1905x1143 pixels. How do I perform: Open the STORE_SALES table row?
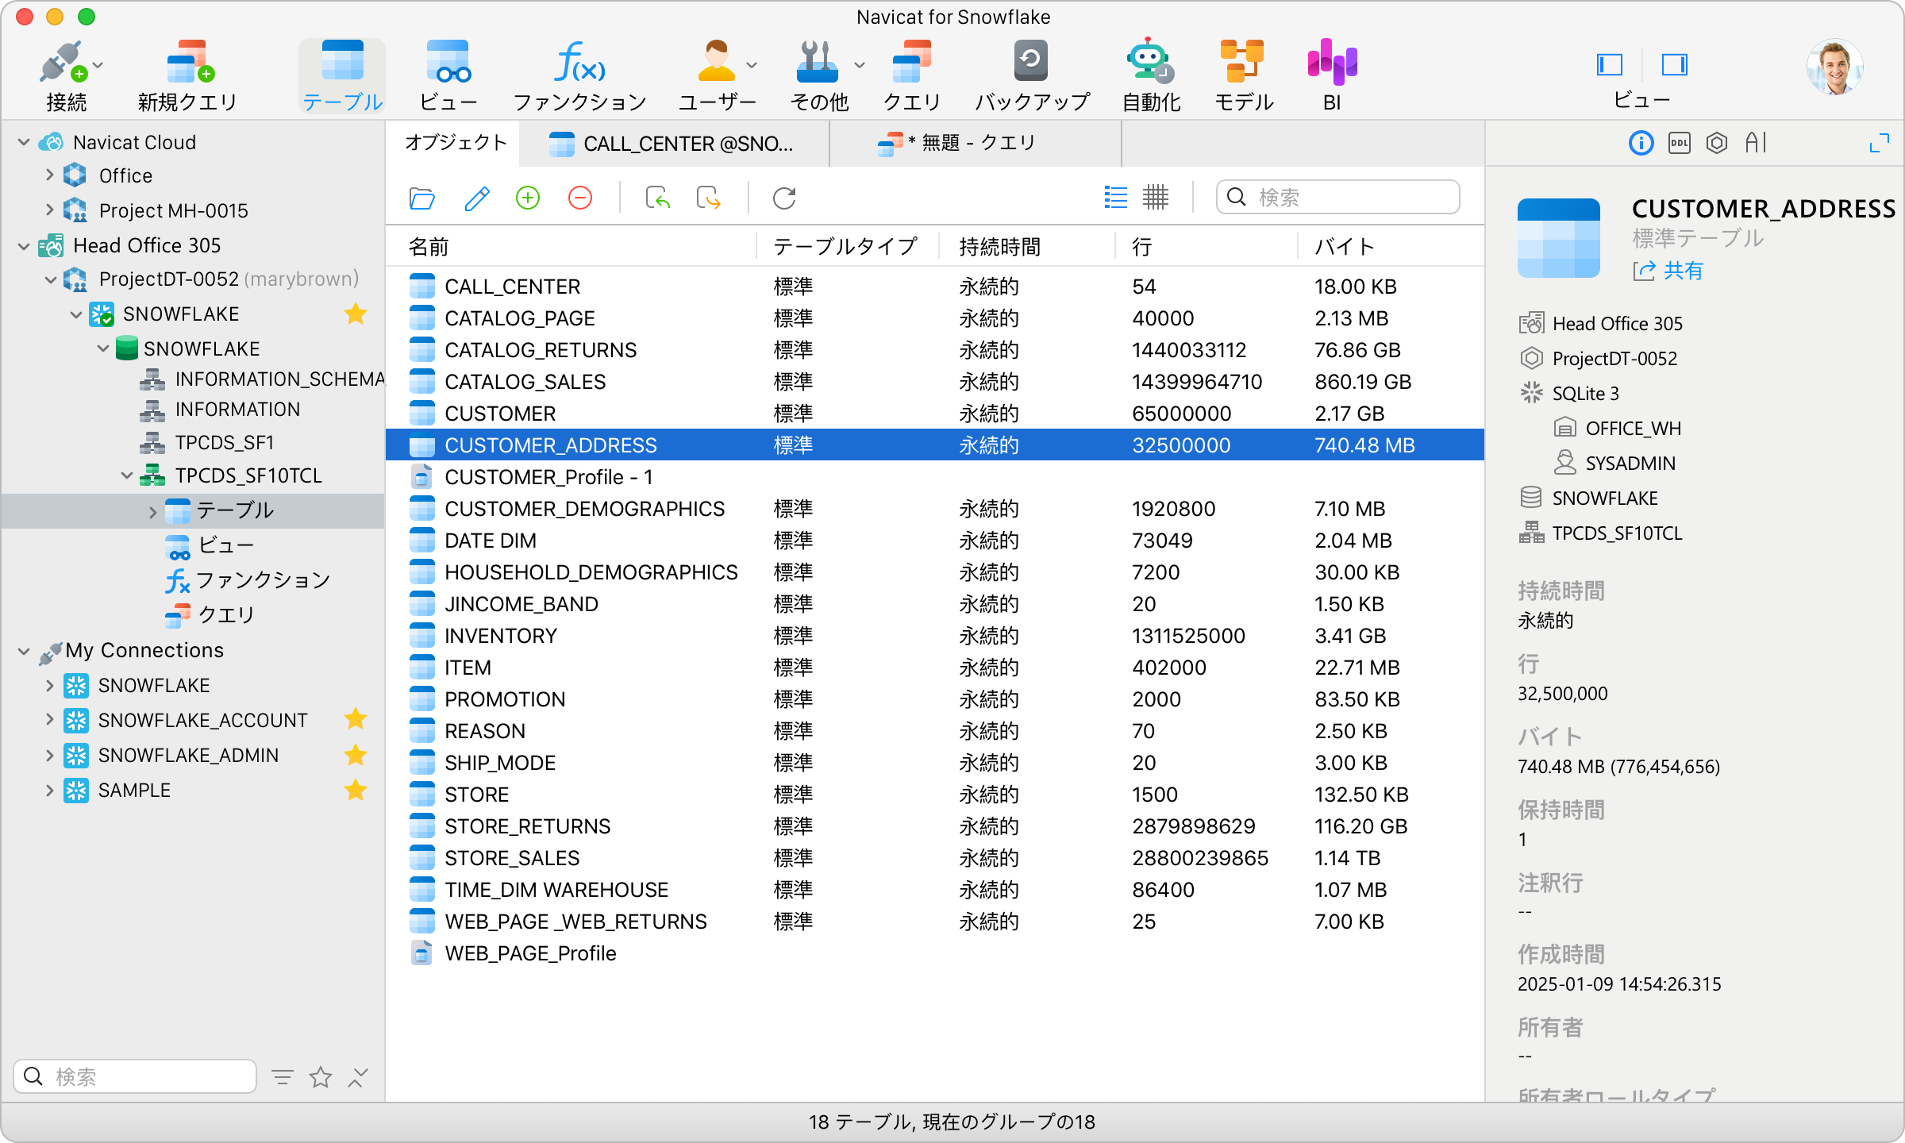coord(935,858)
